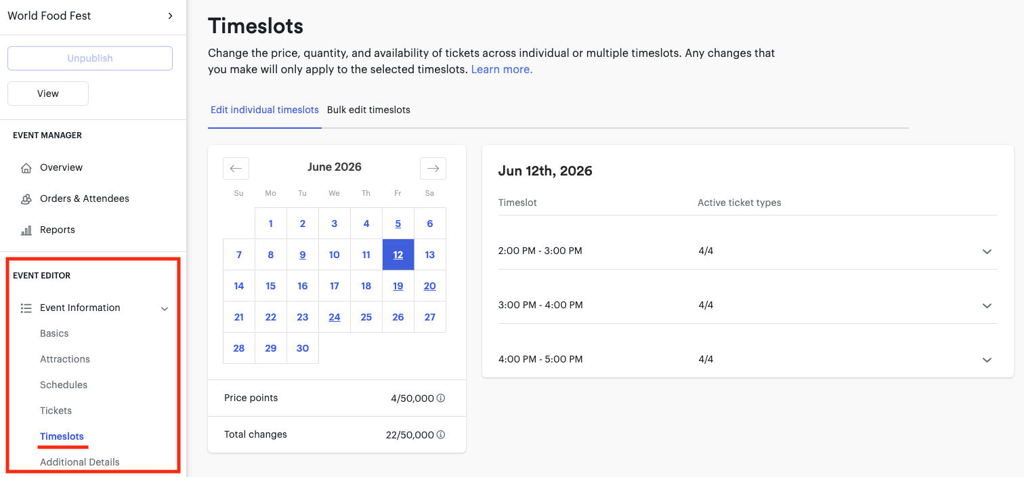This screenshot has width=1024, height=477.
Task: Click the Timeslot column header
Action: coord(517,203)
